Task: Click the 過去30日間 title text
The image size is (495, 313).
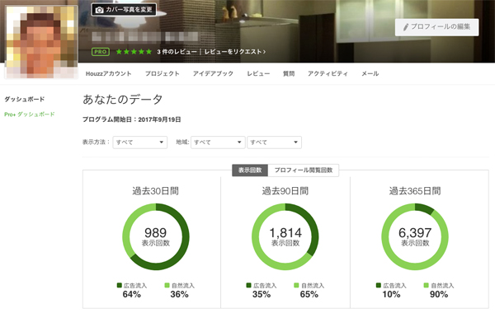Action: [156, 191]
